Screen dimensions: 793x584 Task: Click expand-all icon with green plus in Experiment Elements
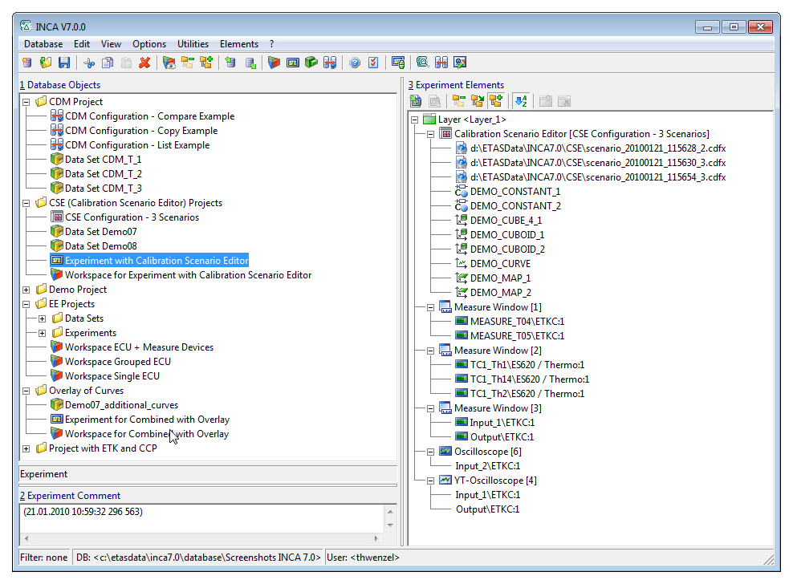496,101
